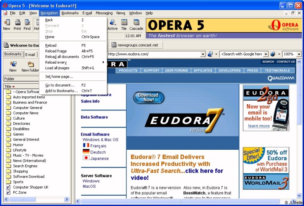The image size is (304, 206).
Task: Open the USER FORUMS nav link
Action: click(x=176, y=70)
